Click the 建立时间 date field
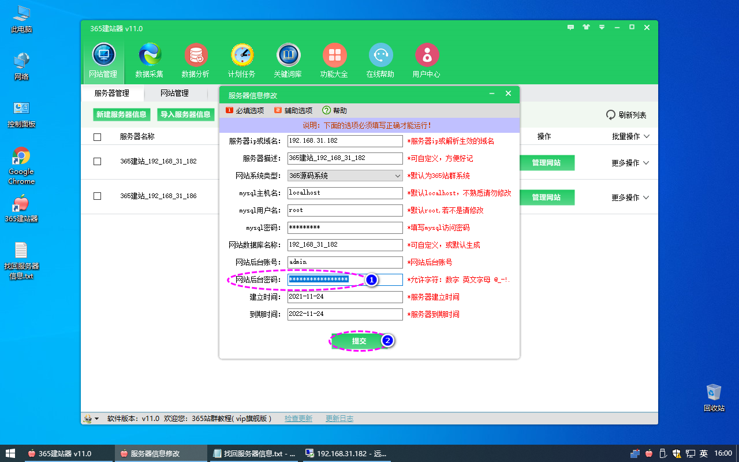The image size is (739, 462). tap(345, 297)
